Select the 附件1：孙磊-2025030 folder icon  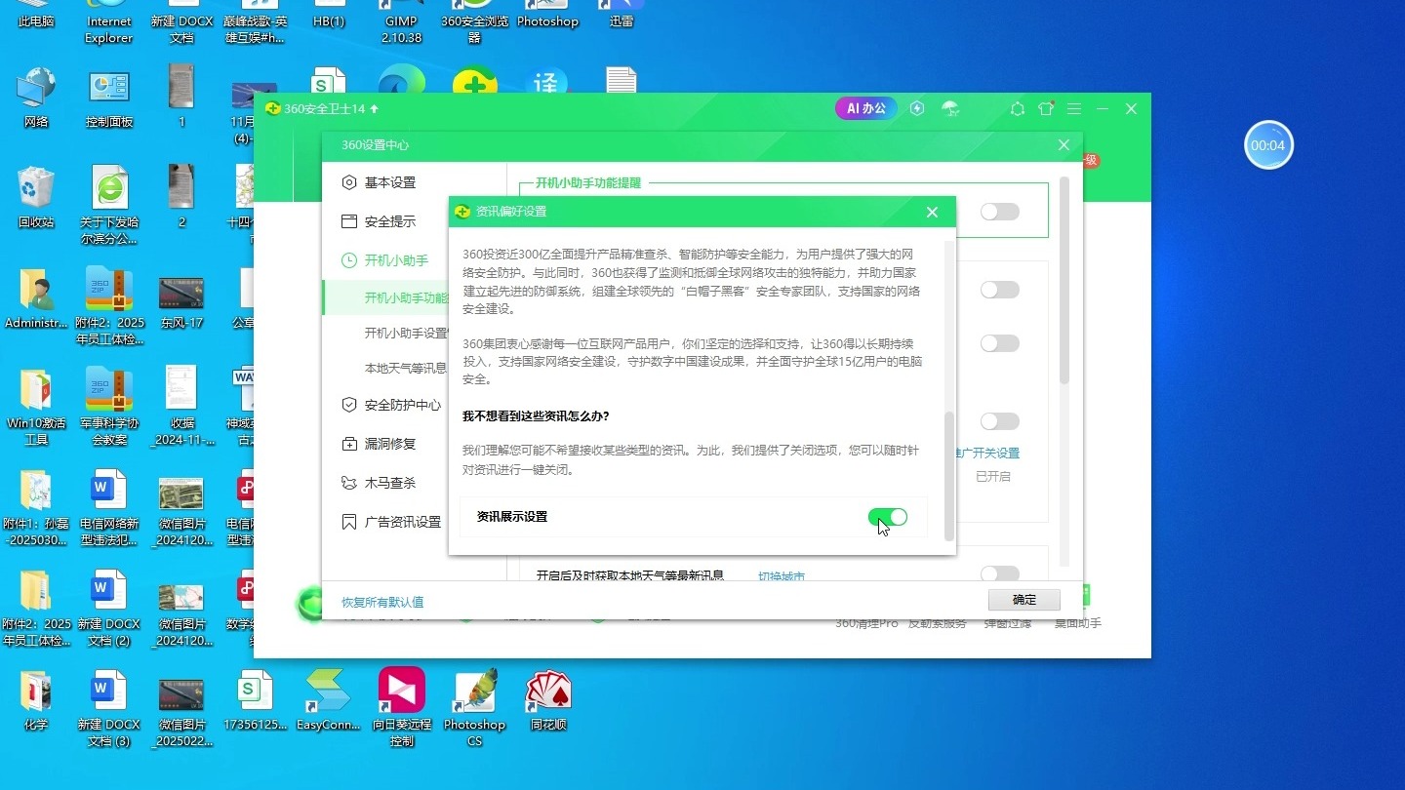click(x=36, y=507)
